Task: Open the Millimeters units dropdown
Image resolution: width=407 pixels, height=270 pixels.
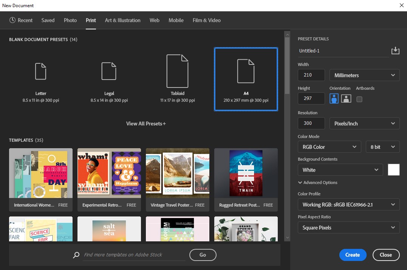Action: [x=364, y=75]
